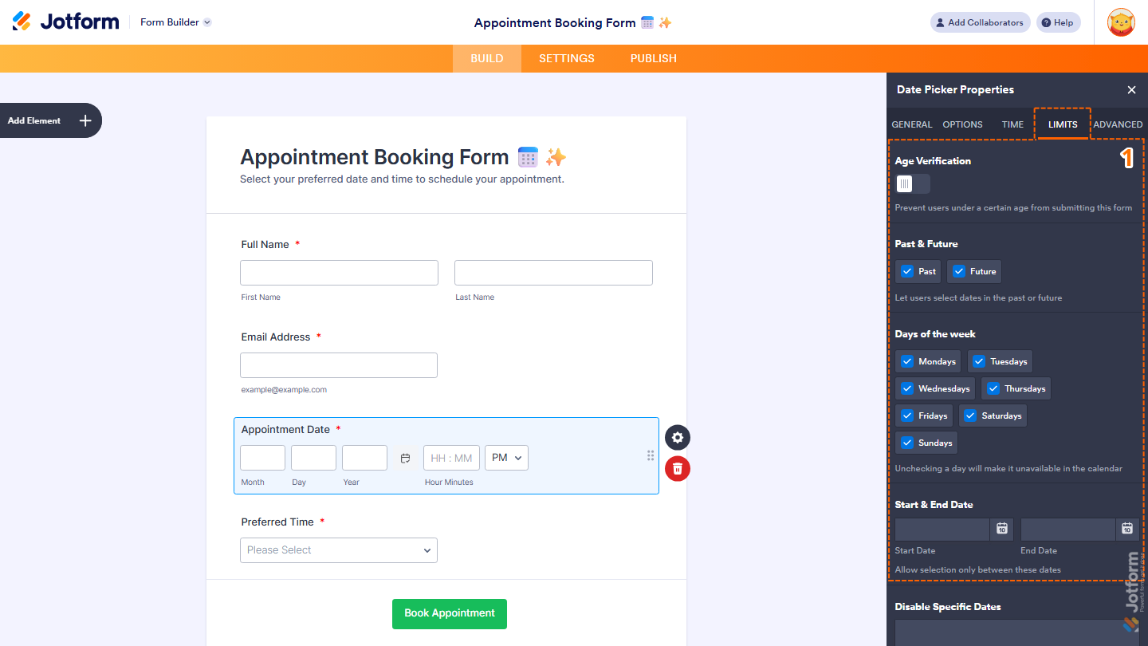Screen dimensions: 1148x646
Task: Click the Book Appointment button
Action: 450,613
